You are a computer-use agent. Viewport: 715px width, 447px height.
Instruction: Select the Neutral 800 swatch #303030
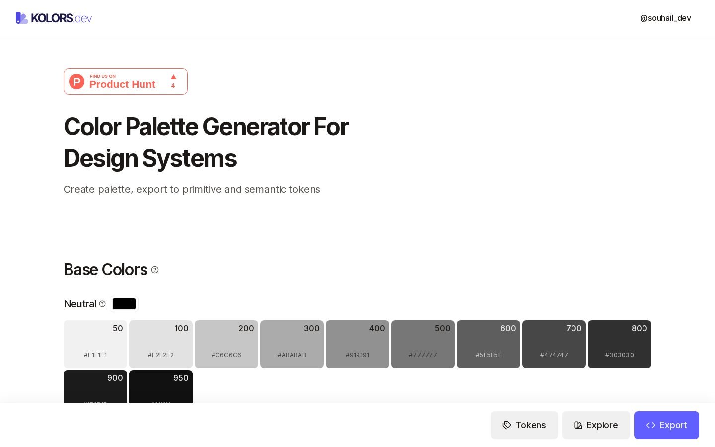(620, 344)
